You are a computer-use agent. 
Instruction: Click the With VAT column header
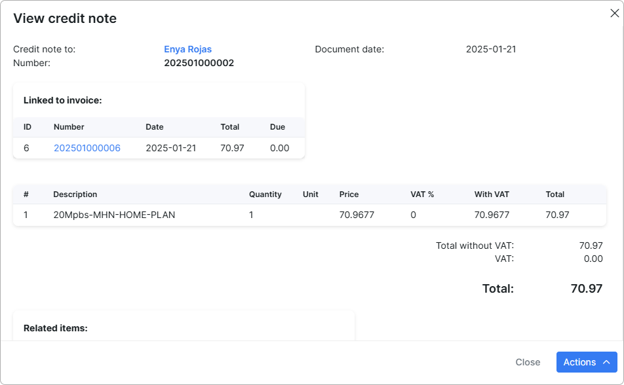[492, 194]
